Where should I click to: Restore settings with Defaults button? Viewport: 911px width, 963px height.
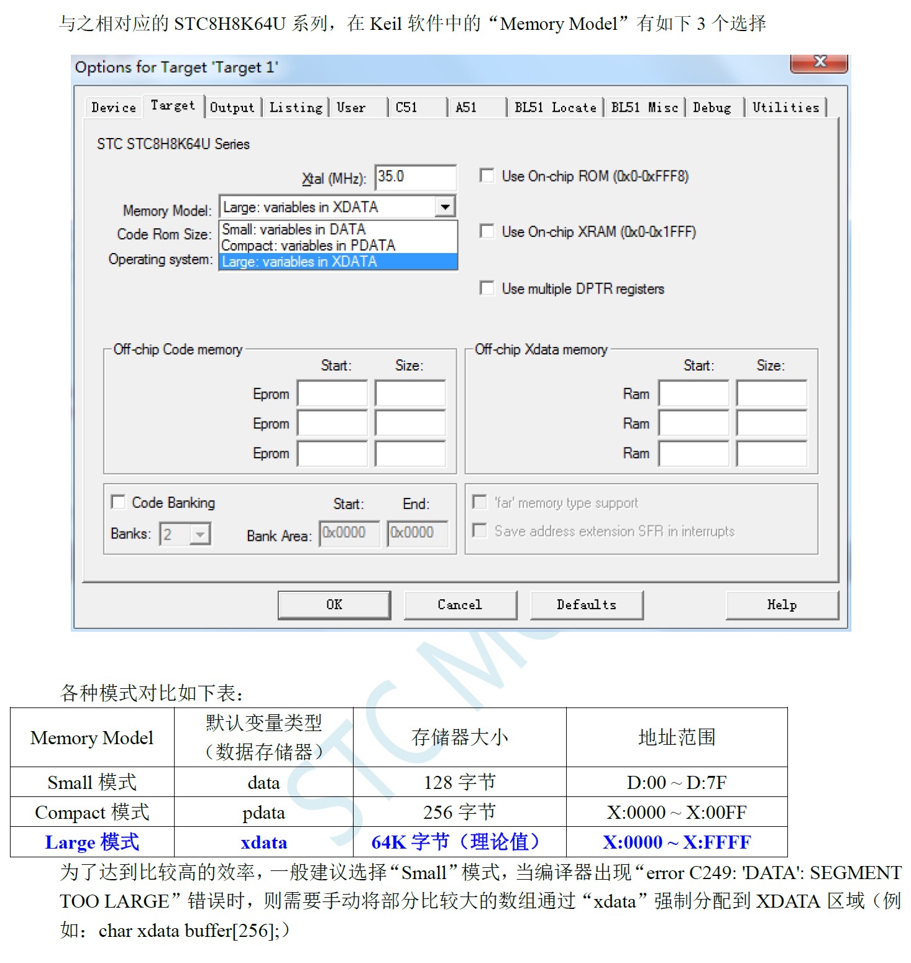coord(587,604)
